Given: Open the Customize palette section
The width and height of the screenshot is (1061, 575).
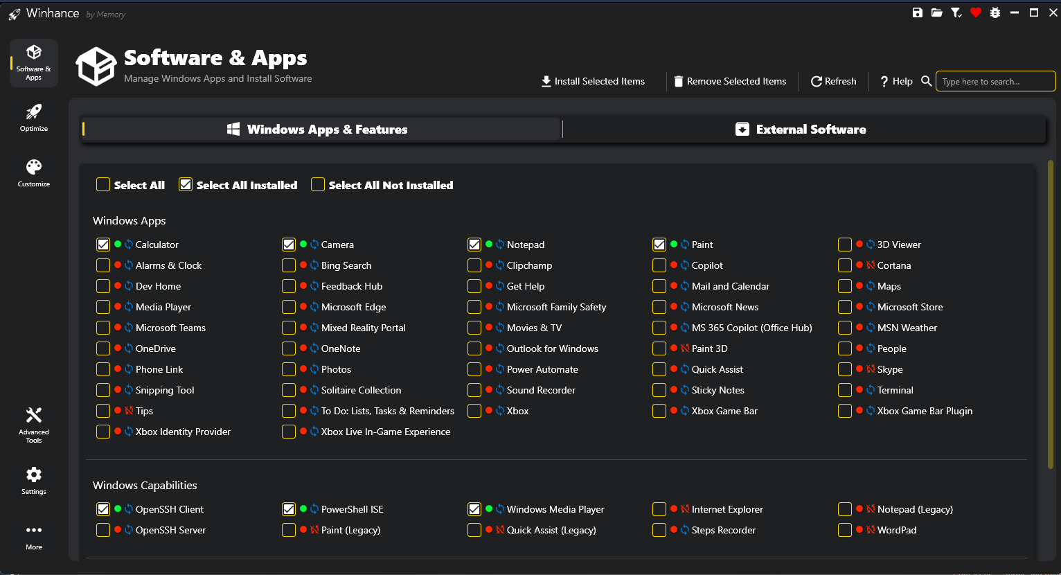Looking at the screenshot, I should [x=34, y=173].
